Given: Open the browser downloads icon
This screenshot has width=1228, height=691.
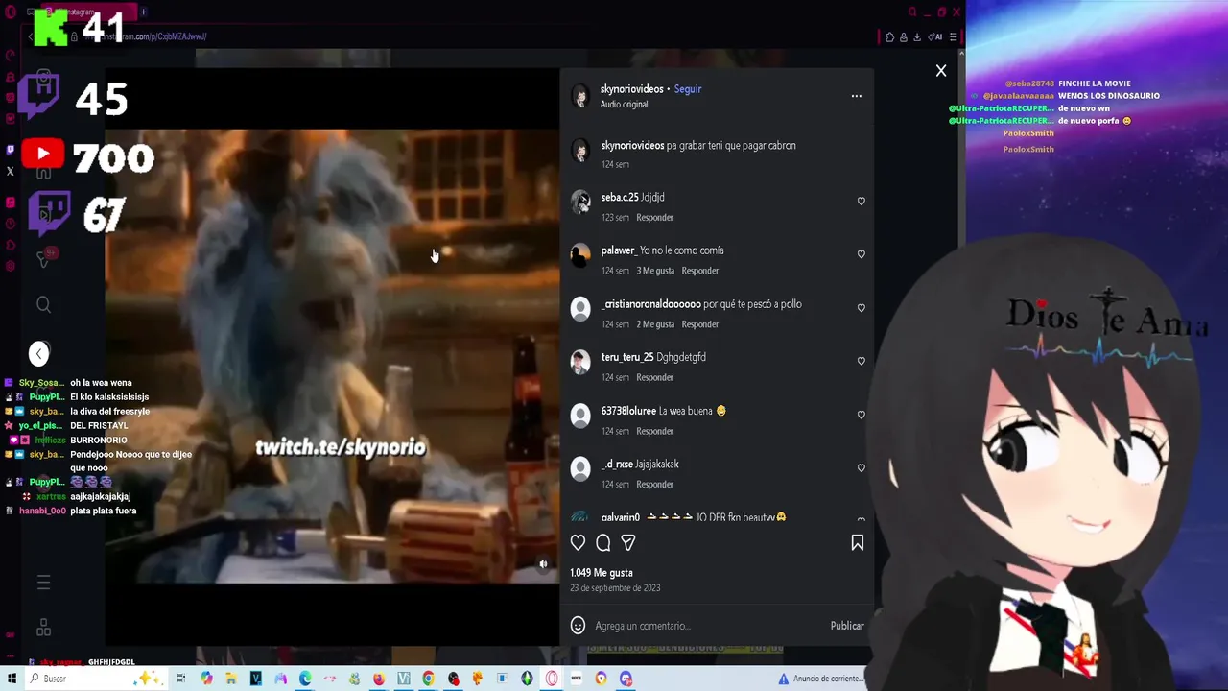Looking at the screenshot, I should [x=917, y=36].
